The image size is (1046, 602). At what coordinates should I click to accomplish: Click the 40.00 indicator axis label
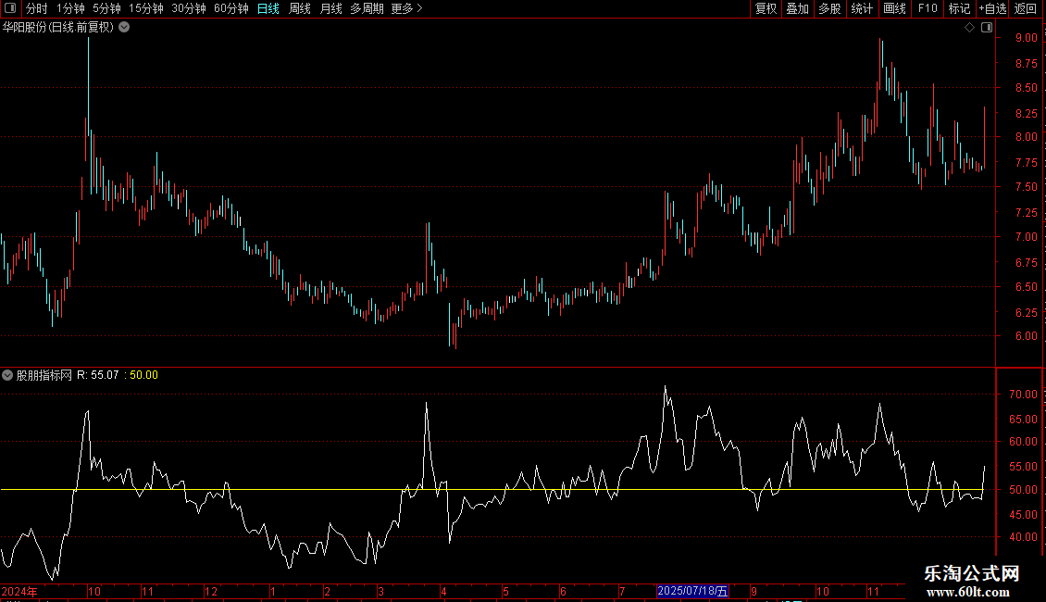coord(1023,537)
